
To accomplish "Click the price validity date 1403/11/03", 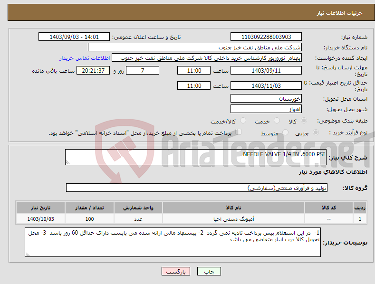I will coord(266,85).
